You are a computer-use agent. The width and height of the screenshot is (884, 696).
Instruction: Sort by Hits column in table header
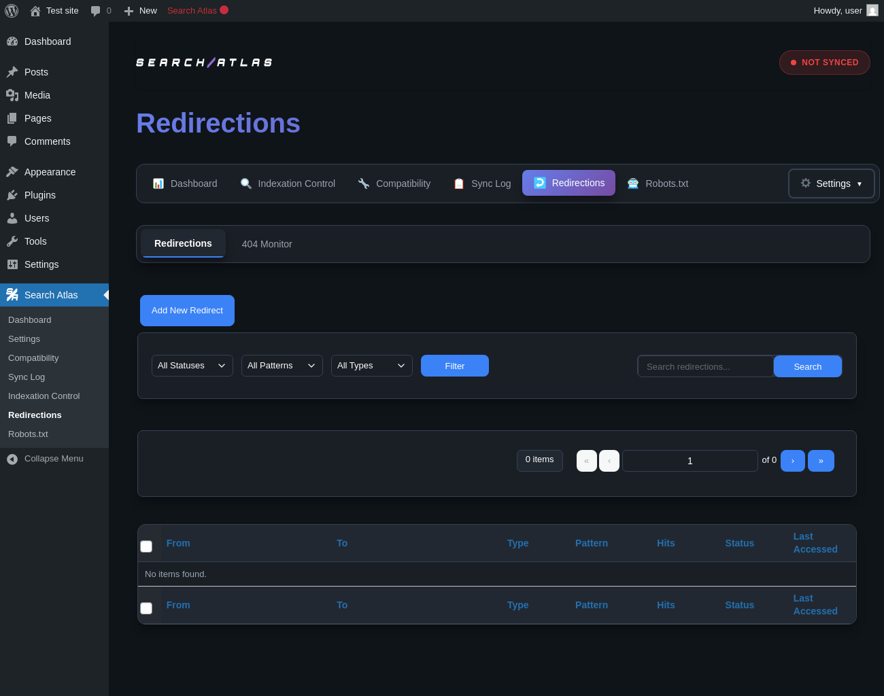pyautogui.click(x=666, y=543)
